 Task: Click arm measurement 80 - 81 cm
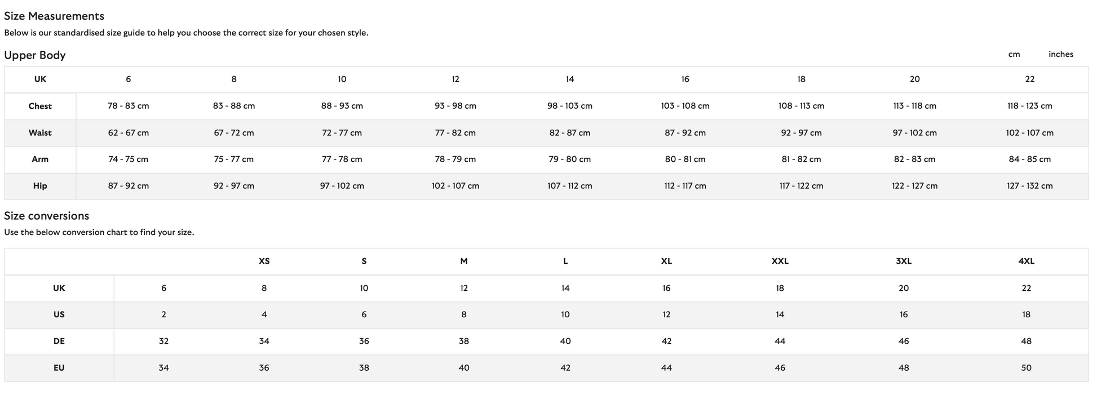[x=685, y=159]
